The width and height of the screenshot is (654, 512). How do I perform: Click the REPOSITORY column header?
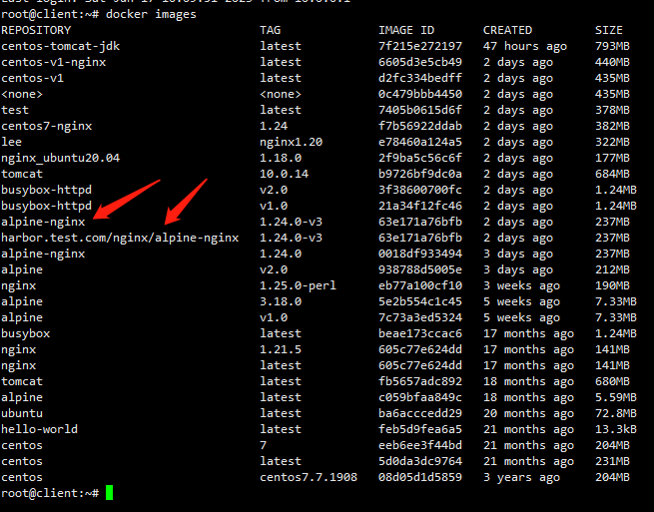[x=36, y=30]
